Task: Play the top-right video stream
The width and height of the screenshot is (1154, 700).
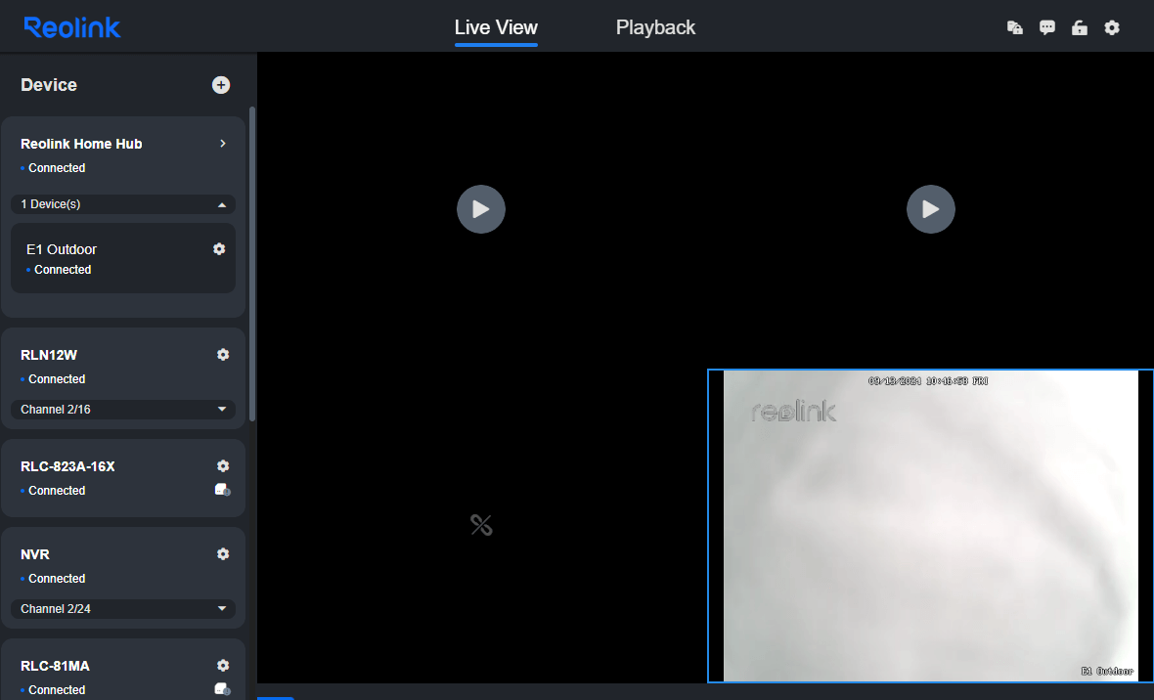Action: click(931, 209)
